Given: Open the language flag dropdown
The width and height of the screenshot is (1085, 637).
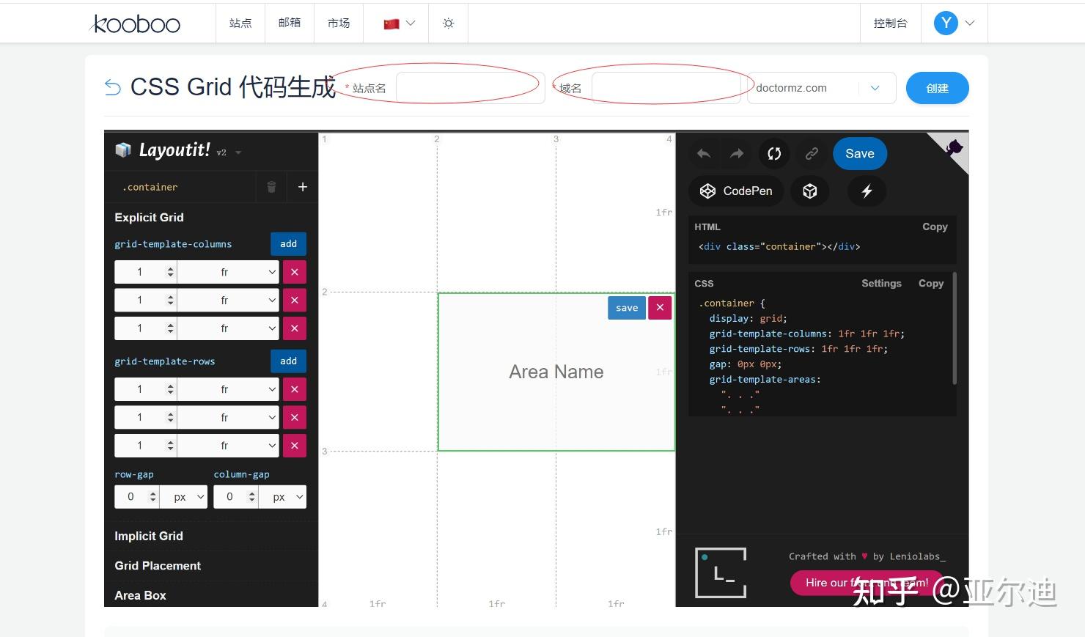Looking at the screenshot, I should coord(400,23).
